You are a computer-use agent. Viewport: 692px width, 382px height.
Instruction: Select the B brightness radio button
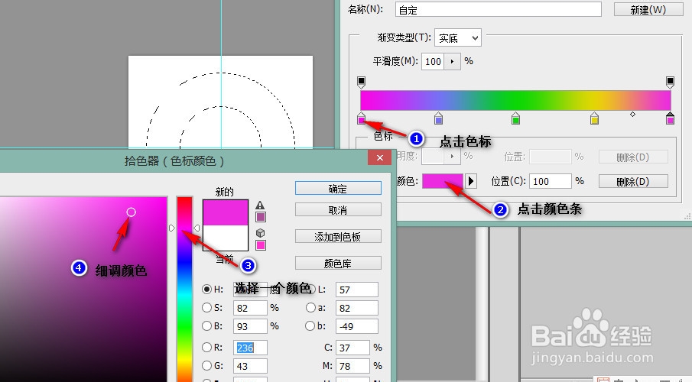206,326
